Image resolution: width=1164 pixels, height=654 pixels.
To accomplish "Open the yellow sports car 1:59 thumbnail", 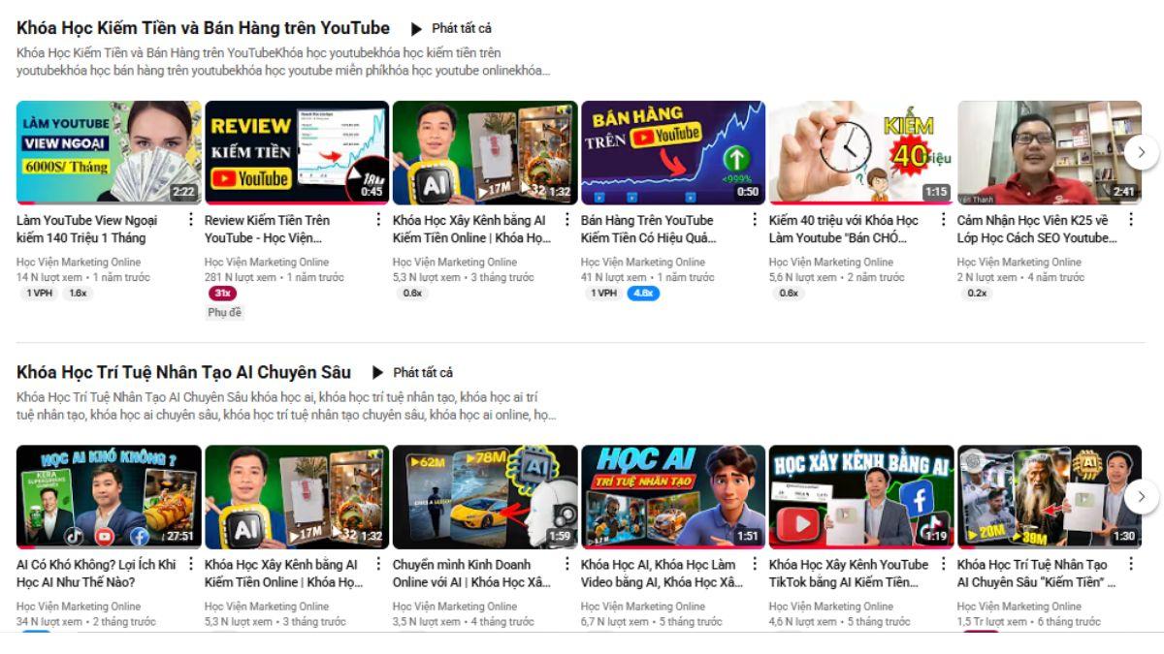I will click(x=485, y=496).
